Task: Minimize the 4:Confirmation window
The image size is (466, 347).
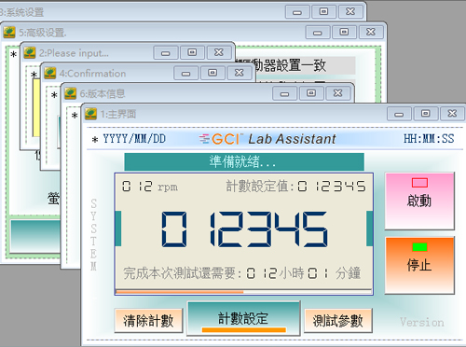Action: point(186,74)
